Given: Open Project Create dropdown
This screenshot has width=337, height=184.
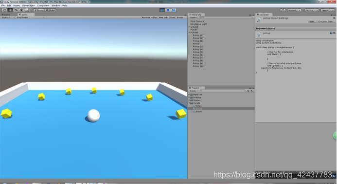Looking at the screenshot, I should point(193,91).
